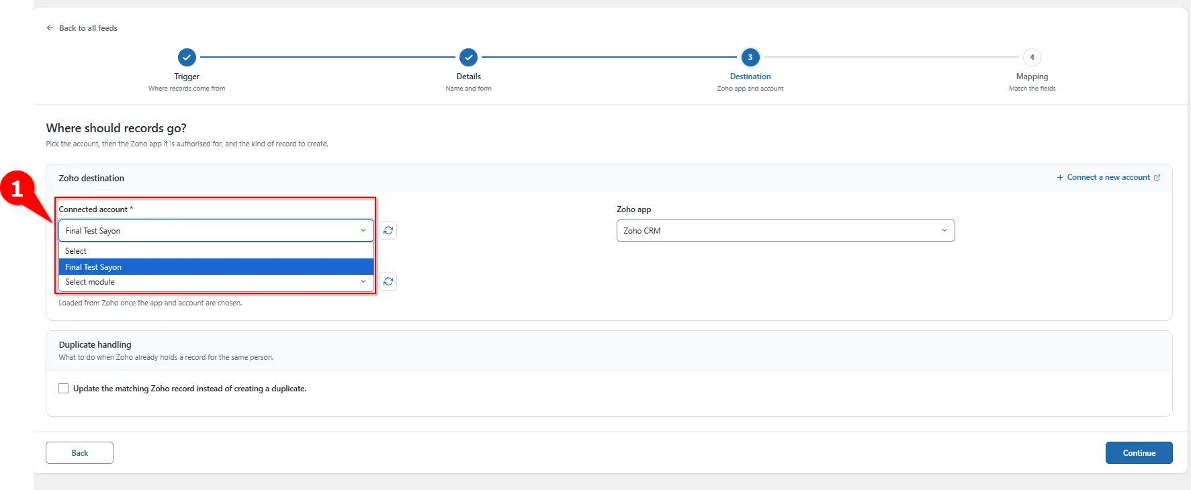1191x490 pixels.
Task: Click the refresh icon beside Select module
Action: point(388,281)
